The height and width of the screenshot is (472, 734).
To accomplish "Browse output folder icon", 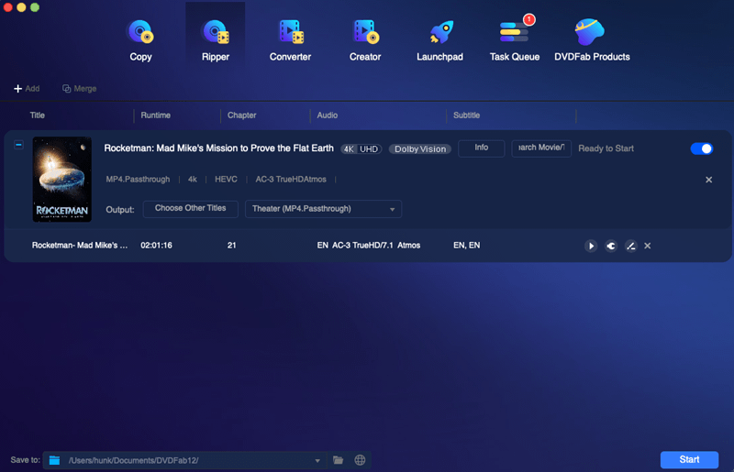I will tap(338, 460).
